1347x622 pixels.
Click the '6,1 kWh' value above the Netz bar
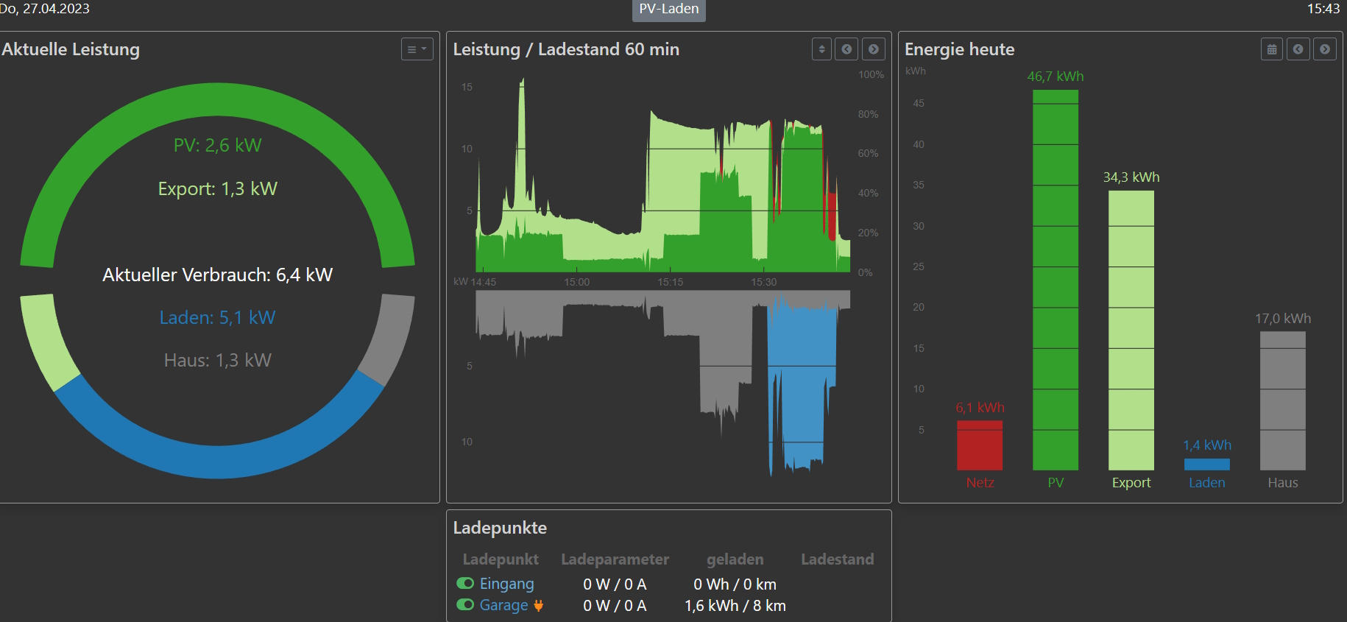tap(980, 408)
